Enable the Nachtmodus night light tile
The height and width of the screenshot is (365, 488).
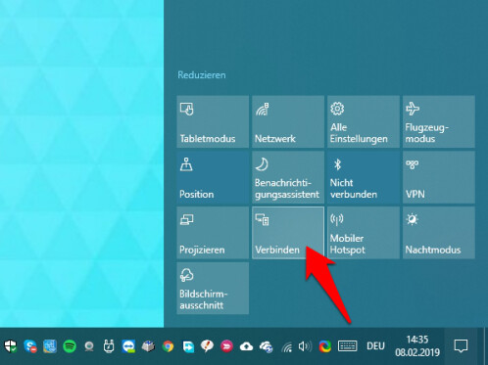tap(439, 233)
